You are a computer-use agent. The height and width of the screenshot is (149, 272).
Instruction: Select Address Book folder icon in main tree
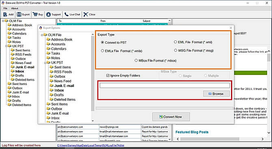(9, 25)
